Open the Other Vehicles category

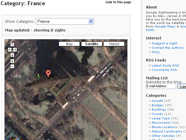[163, 136]
